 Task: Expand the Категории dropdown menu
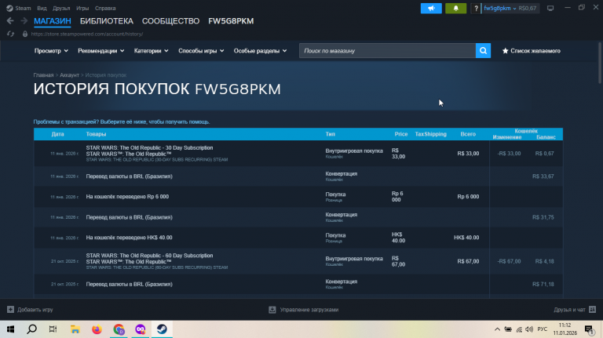click(x=151, y=51)
